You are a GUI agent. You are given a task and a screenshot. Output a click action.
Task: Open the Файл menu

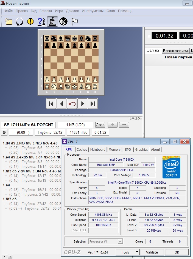coord(9,11)
